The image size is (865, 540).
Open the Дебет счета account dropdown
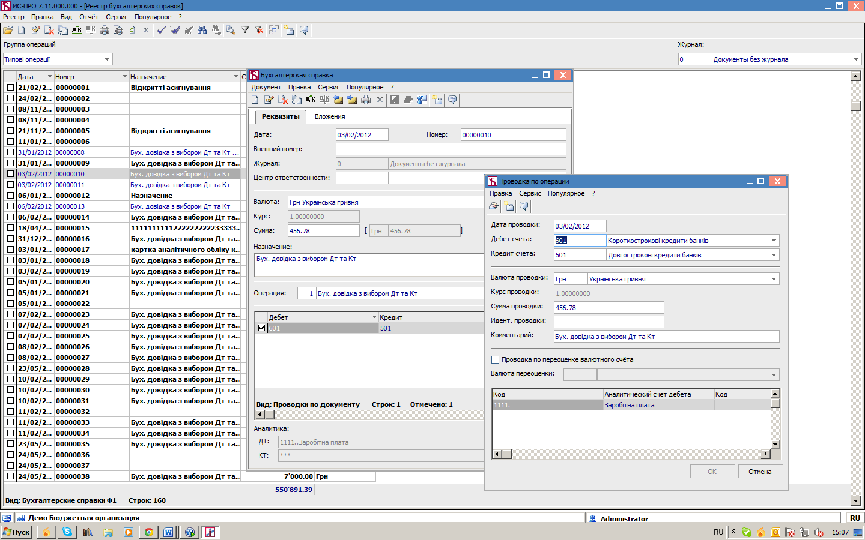pyautogui.click(x=774, y=241)
